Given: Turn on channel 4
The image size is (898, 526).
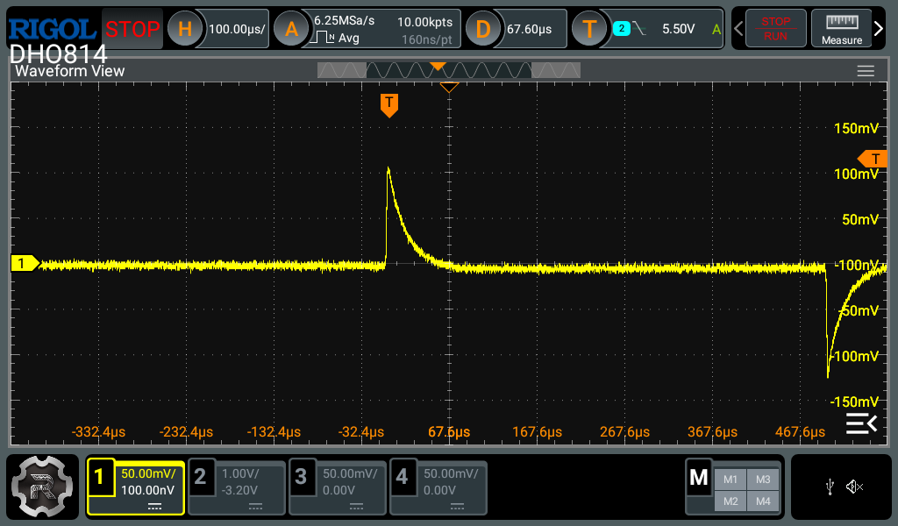Looking at the screenshot, I should [439, 487].
